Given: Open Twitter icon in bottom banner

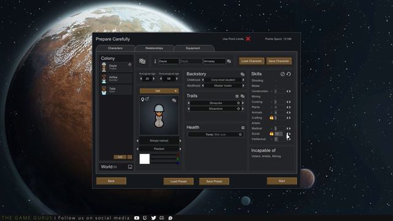Looking at the screenshot, I should [x=154, y=218].
